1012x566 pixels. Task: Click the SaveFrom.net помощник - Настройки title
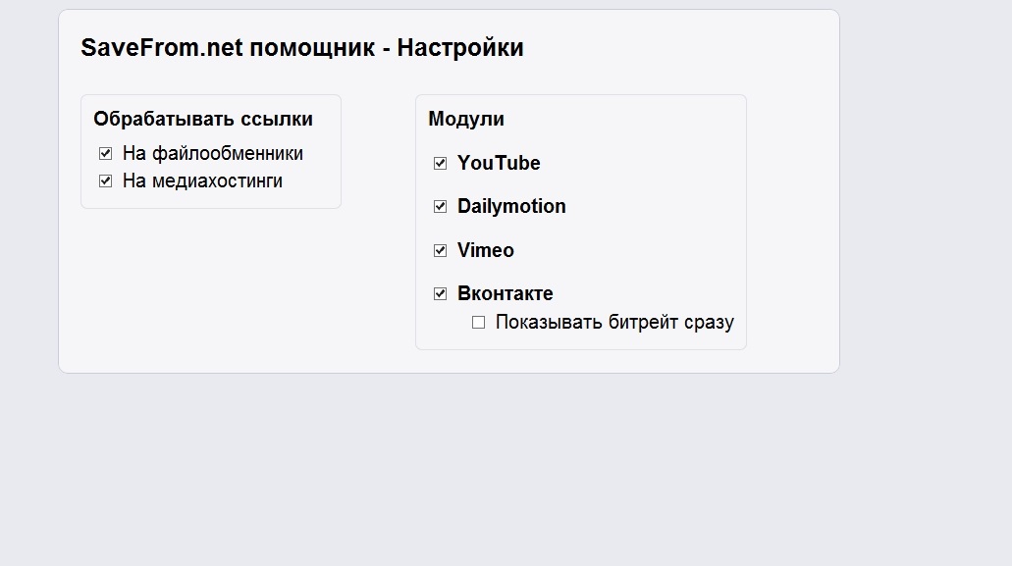click(x=302, y=47)
